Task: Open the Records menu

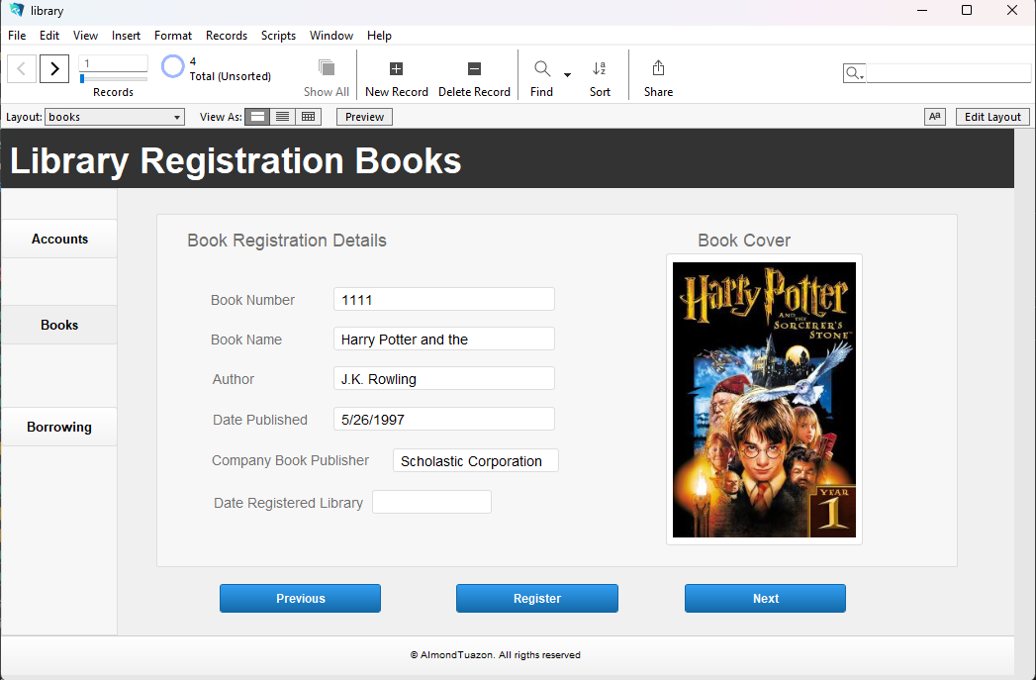Action: (x=227, y=36)
